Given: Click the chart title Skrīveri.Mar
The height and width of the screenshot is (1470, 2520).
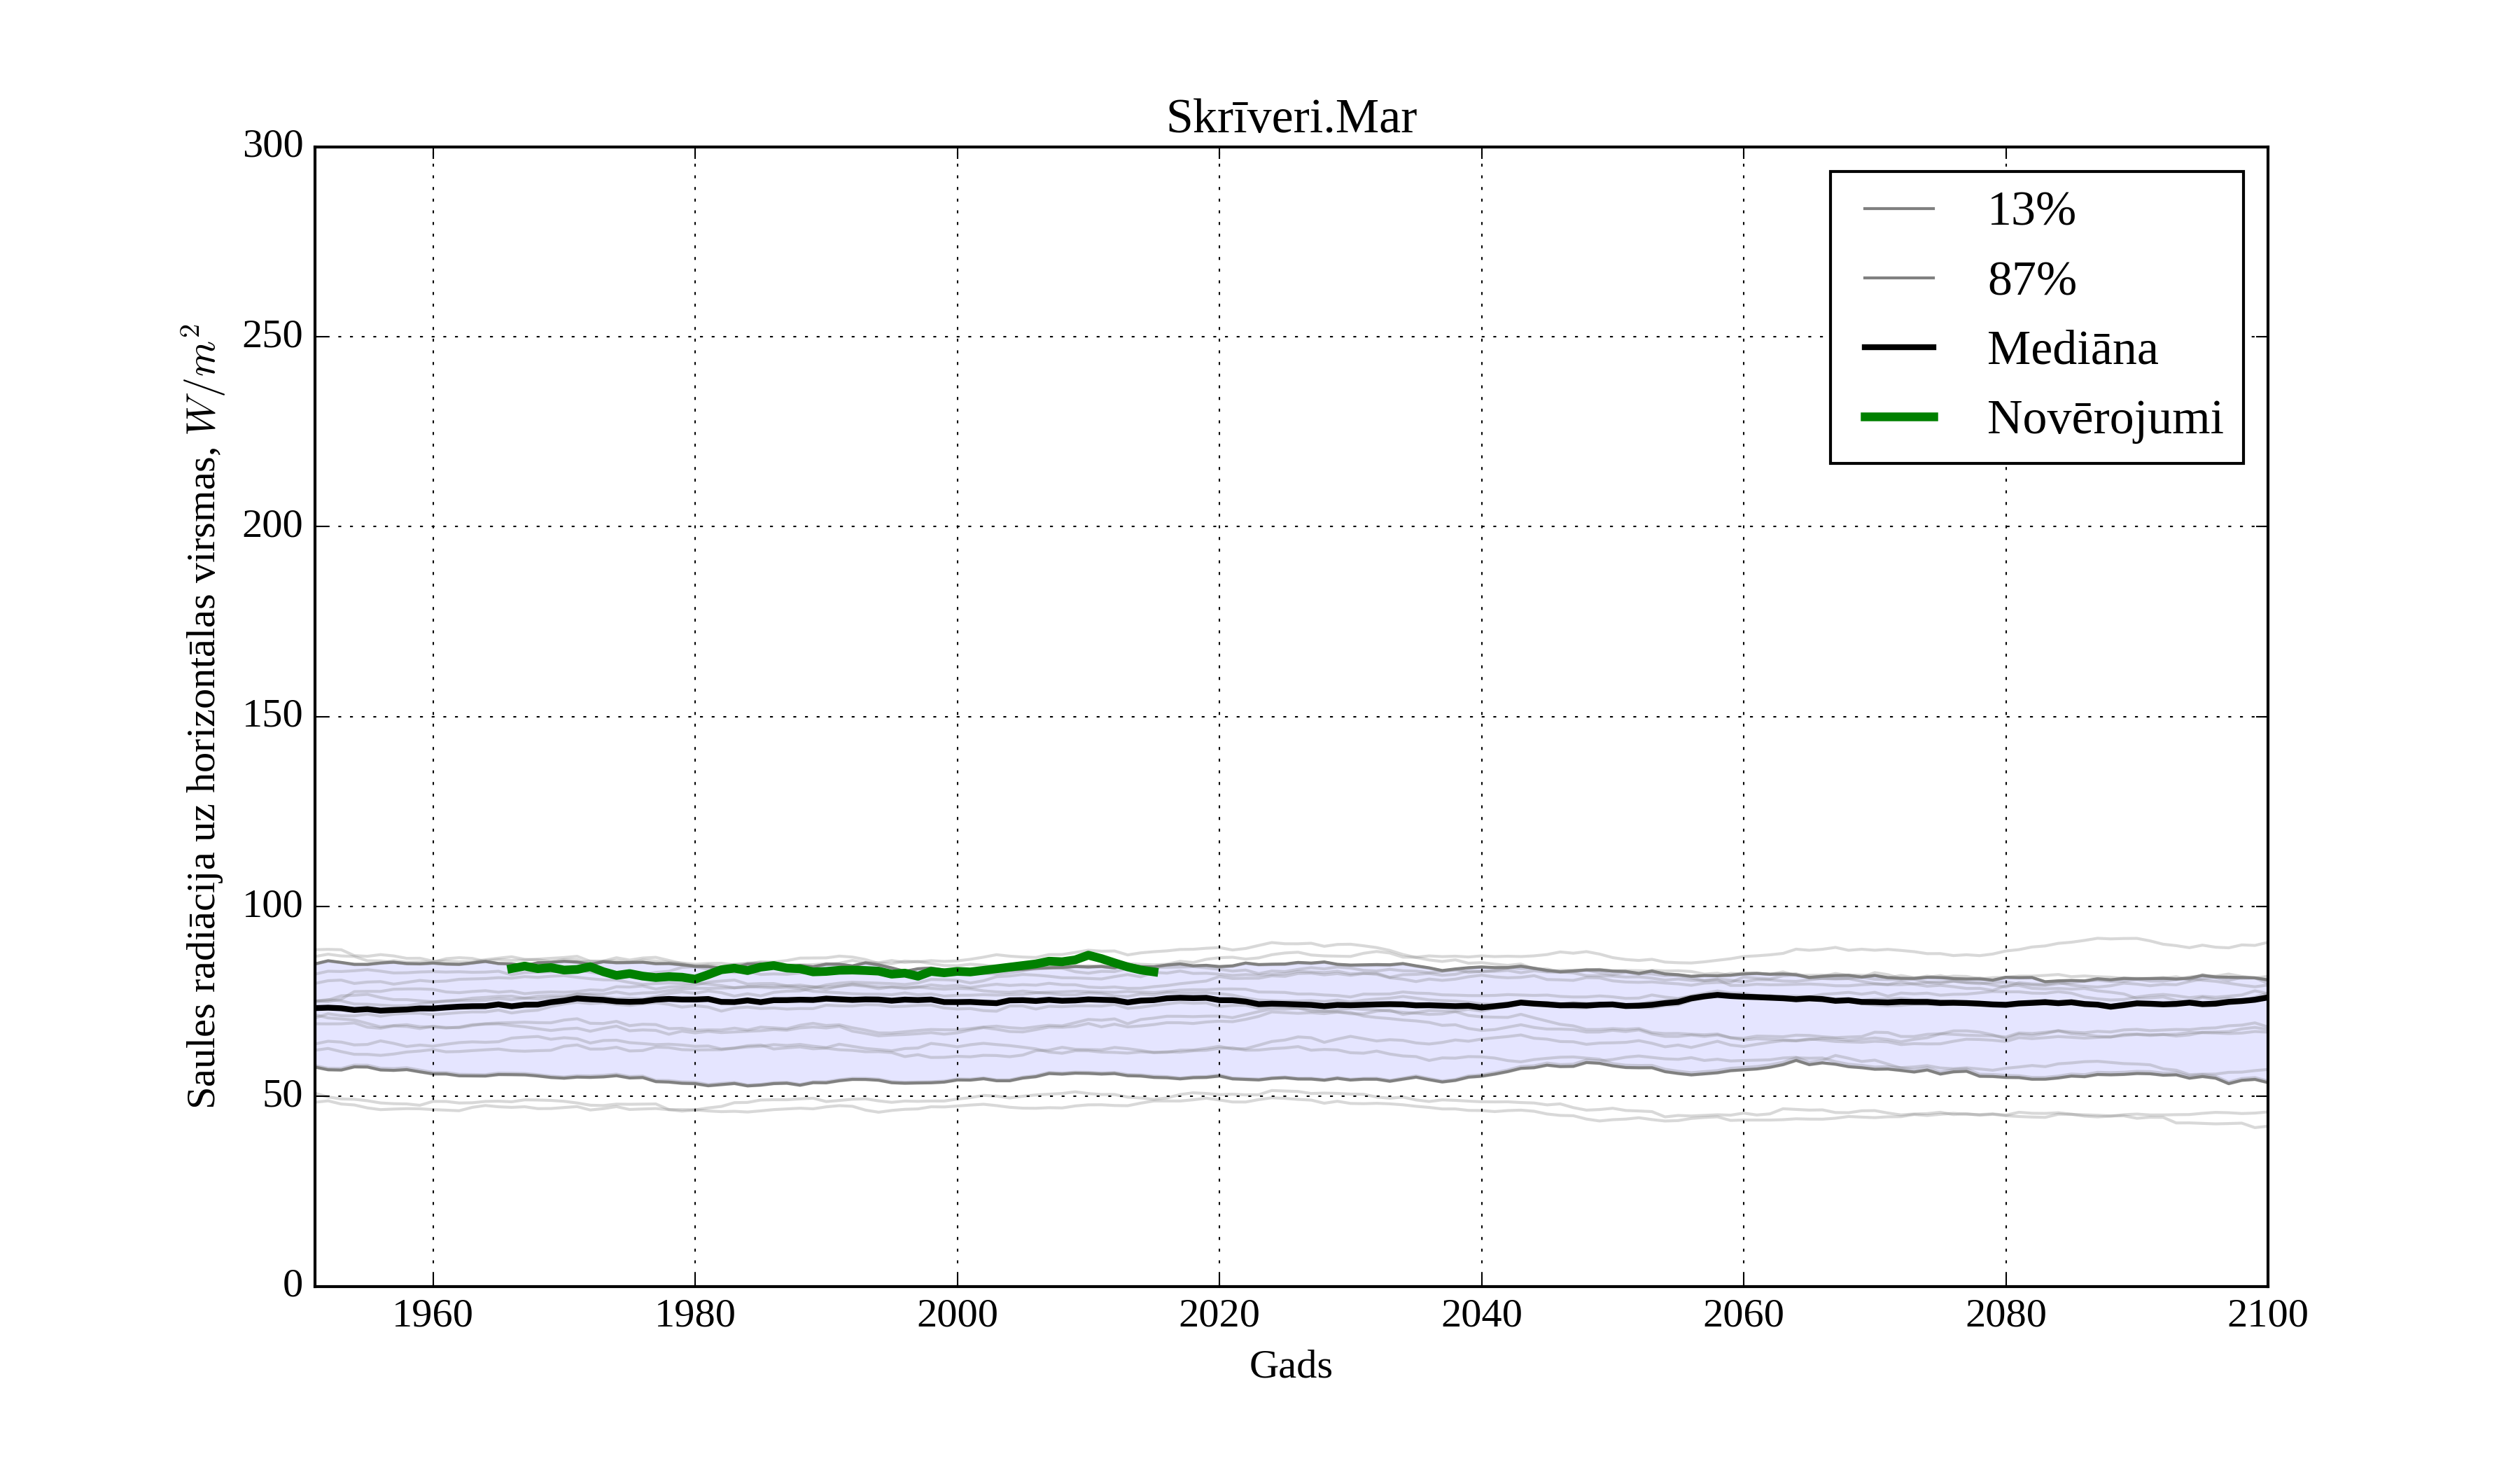Looking at the screenshot, I should (1290, 118).
